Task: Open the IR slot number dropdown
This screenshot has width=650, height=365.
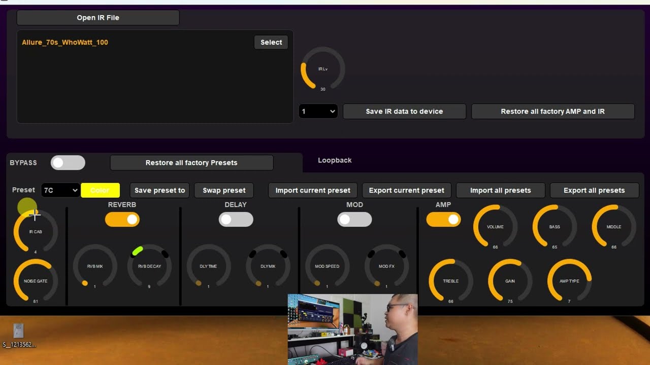Action: pyautogui.click(x=318, y=112)
